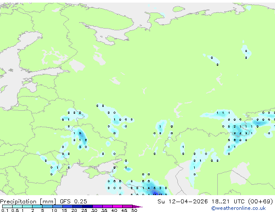Select legend swatch between 35 and 40
The width and height of the screenshot is (275, 212).
[x=108, y=206]
